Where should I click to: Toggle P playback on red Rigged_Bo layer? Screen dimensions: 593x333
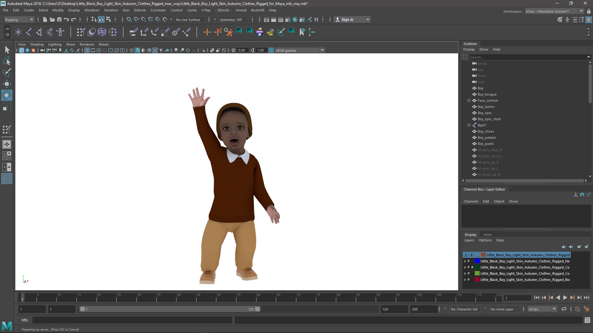click(469, 280)
